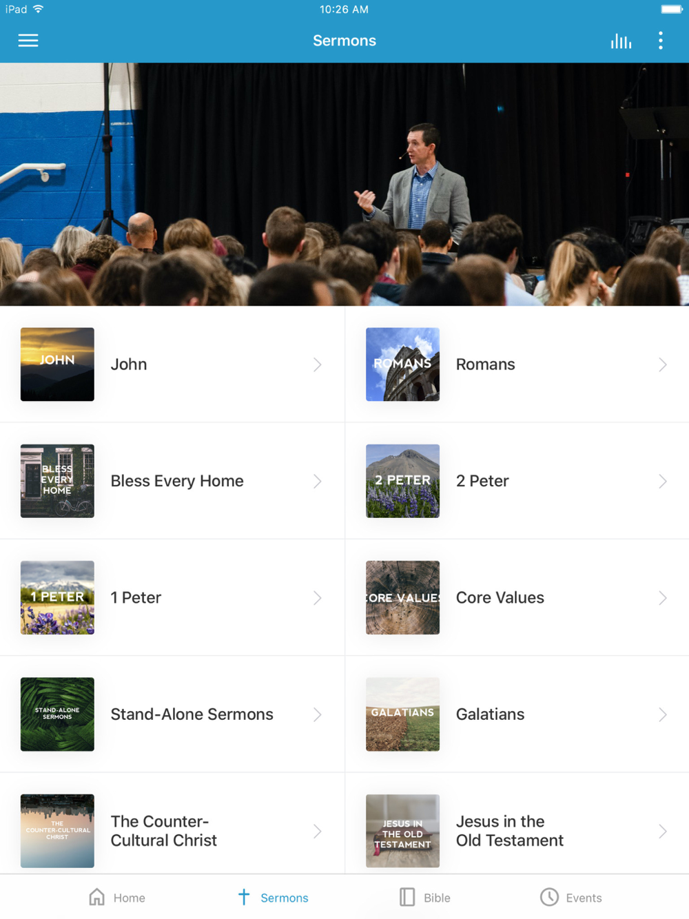Switch to the Events tab
The height and width of the screenshot is (919, 689).
tap(571, 897)
